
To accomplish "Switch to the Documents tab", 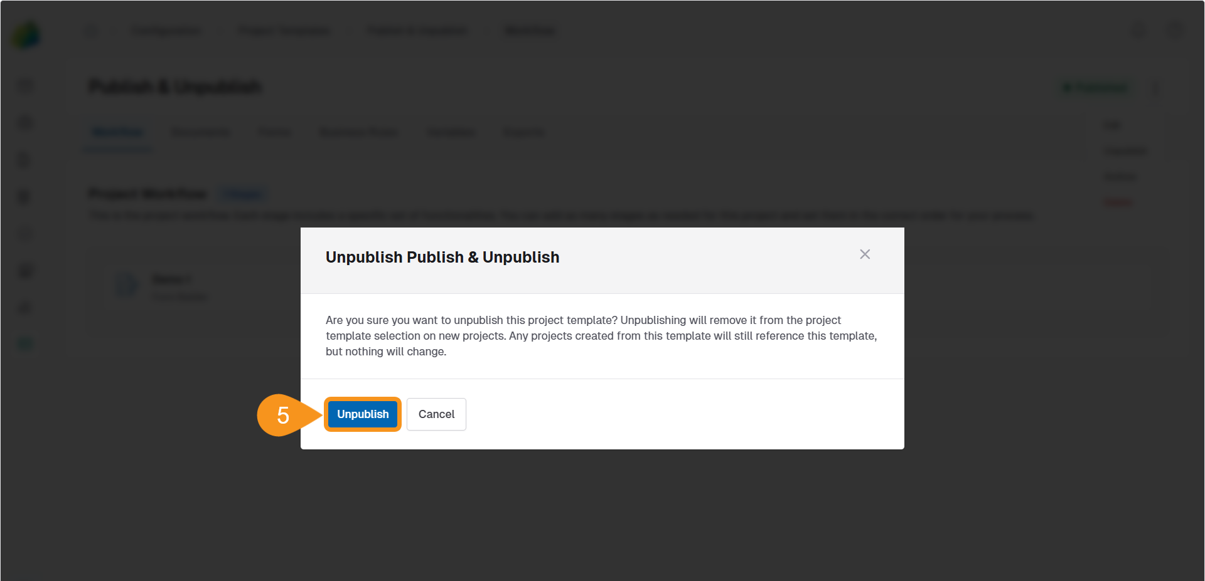I will click(200, 132).
